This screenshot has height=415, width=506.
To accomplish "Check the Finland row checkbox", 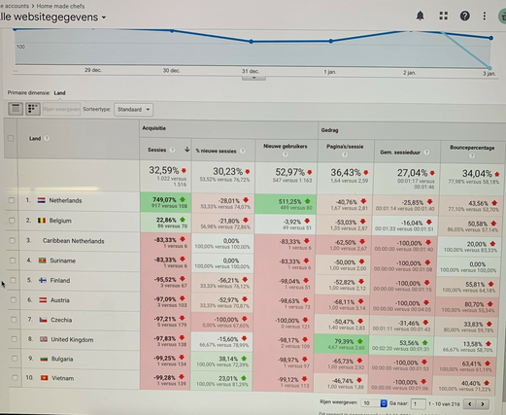I will click(13, 280).
